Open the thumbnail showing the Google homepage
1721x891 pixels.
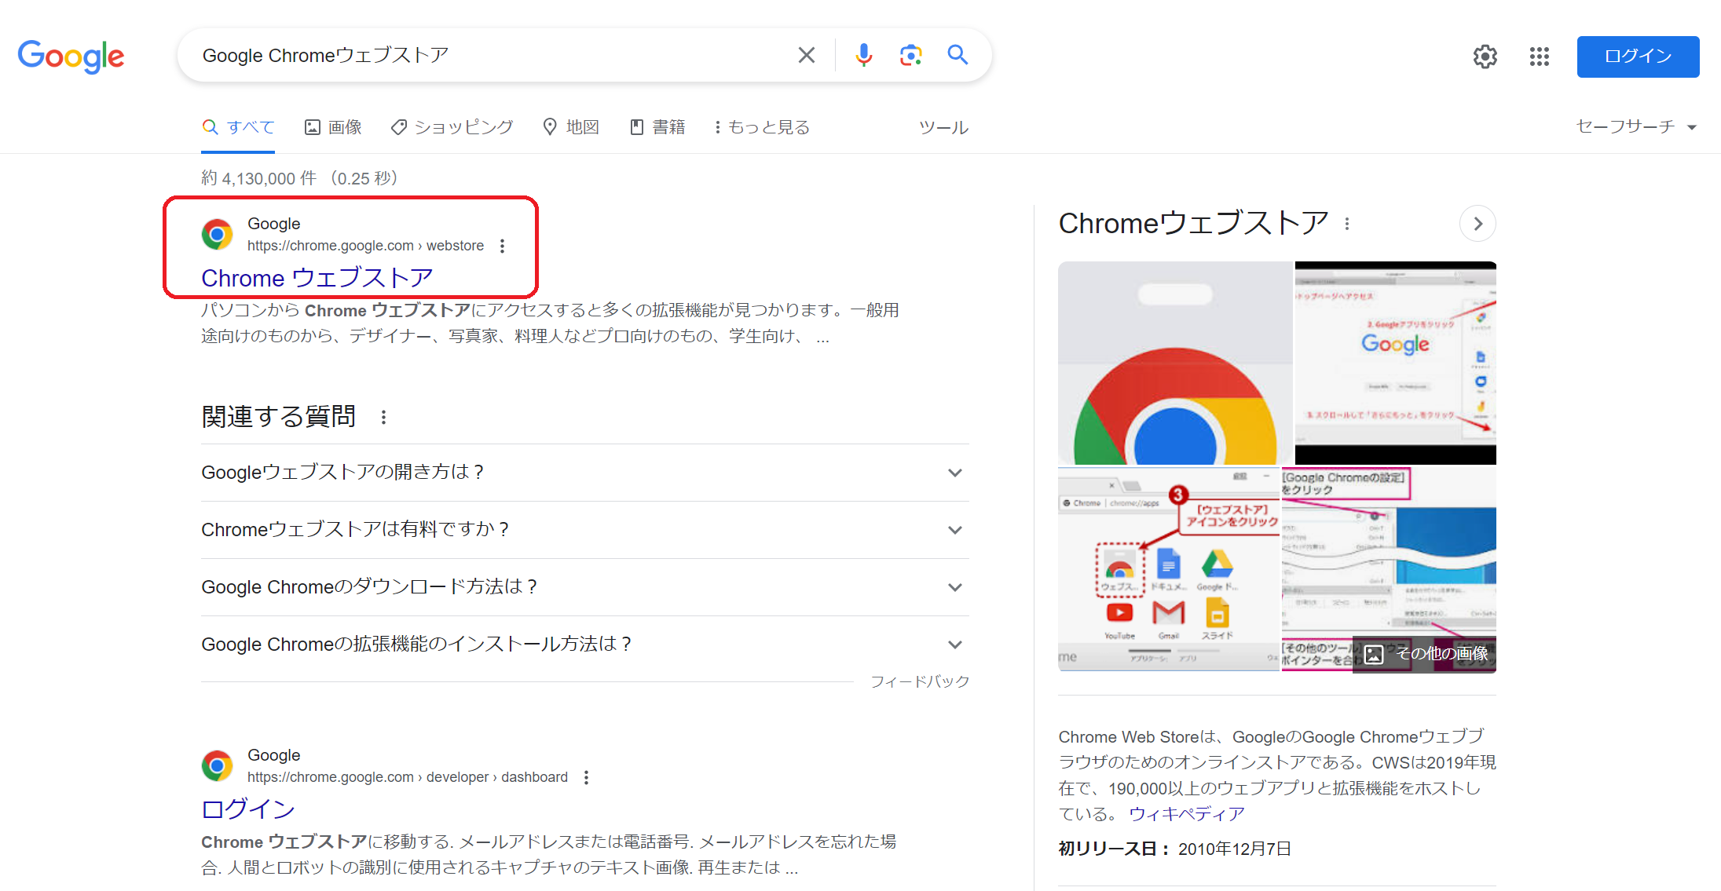pyautogui.click(x=1395, y=363)
